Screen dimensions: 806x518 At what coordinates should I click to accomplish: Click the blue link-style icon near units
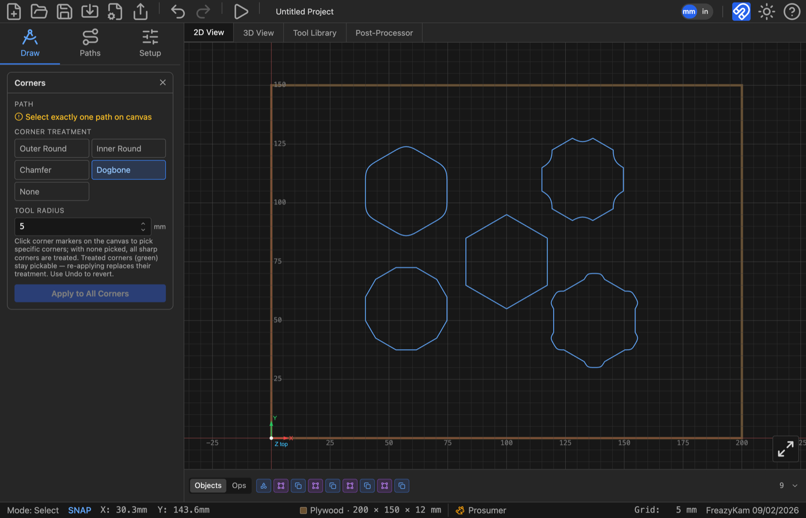[x=741, y=11]
